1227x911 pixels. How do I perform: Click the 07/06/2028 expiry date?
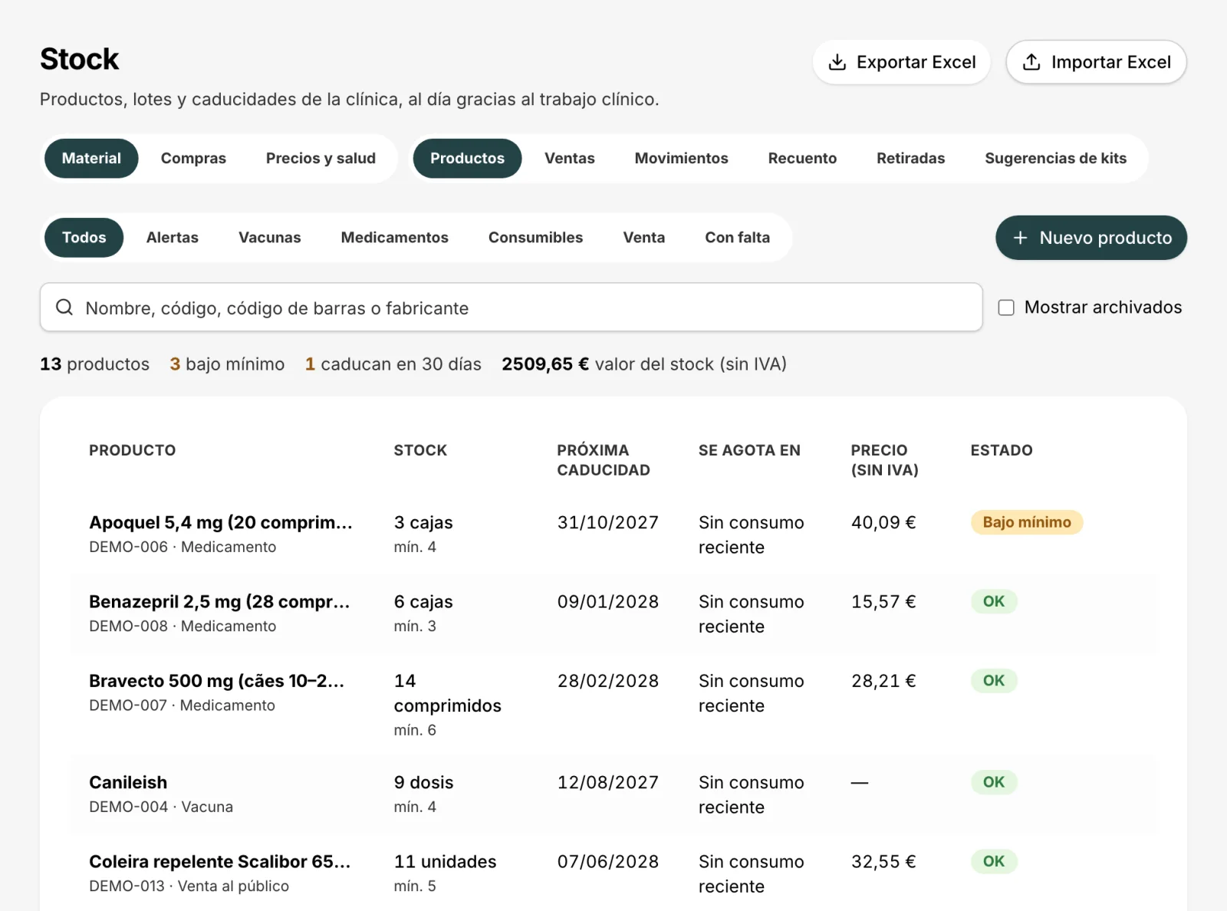608,862
